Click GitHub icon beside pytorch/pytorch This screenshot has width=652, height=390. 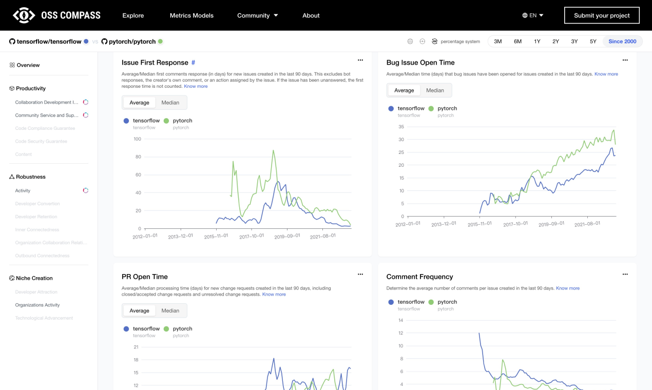point(104,42)
